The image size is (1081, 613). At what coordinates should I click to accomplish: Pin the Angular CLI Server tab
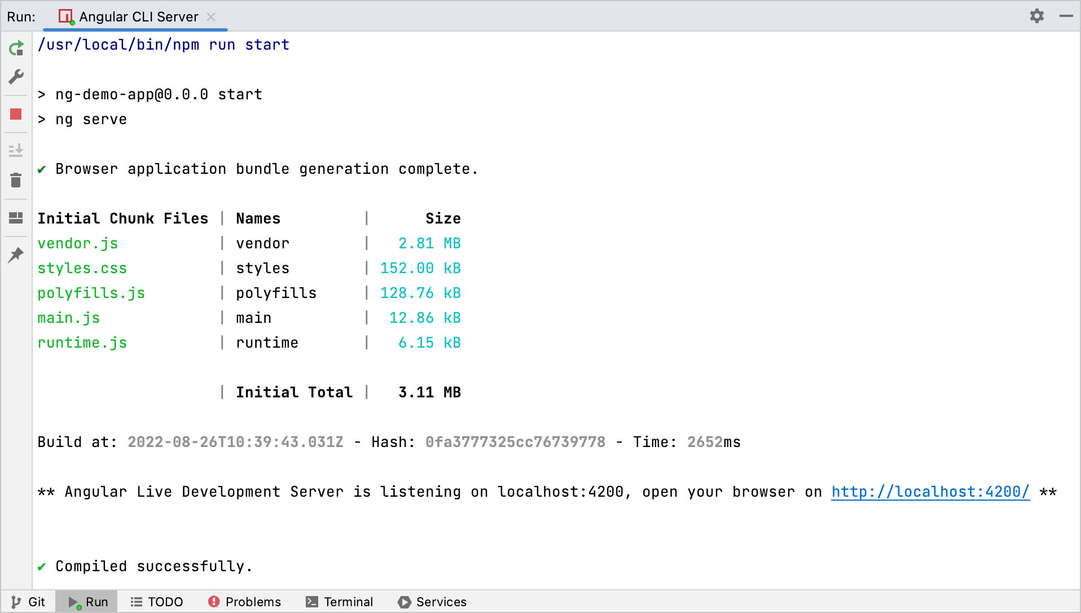click(16, 255)
